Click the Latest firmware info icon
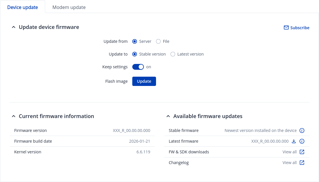 point(302,141)
